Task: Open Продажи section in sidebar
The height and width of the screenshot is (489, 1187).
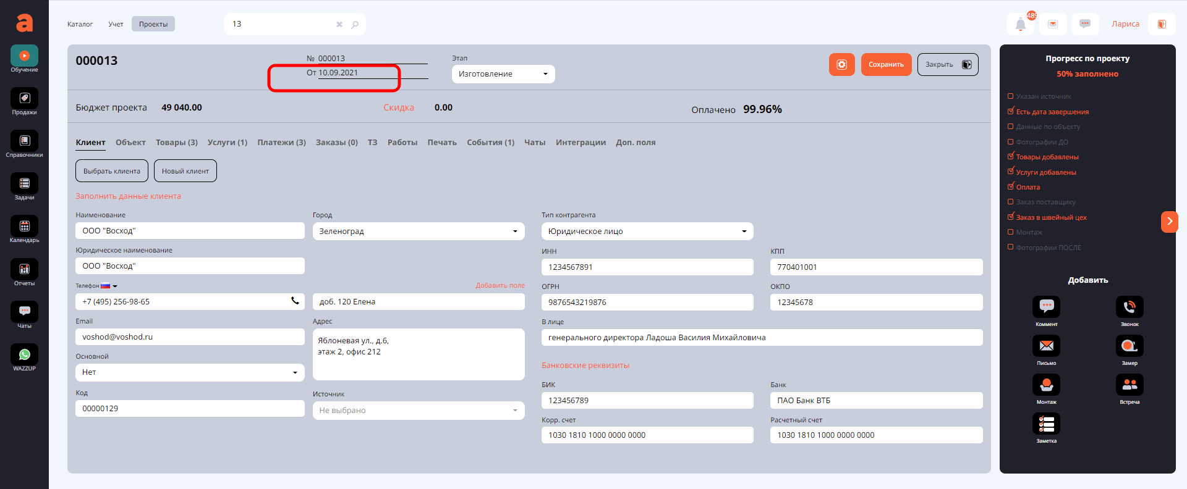Action: 24,99
